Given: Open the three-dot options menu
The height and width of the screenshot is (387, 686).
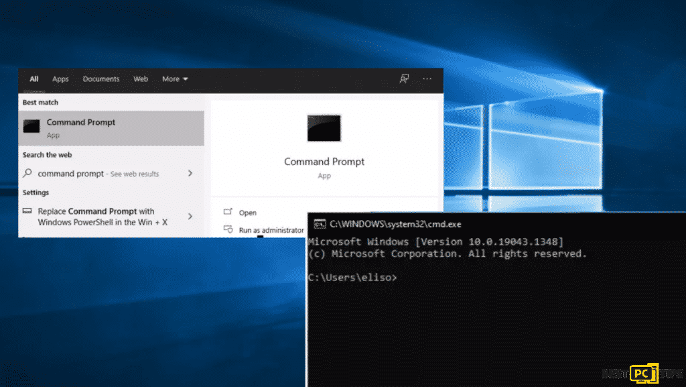Looking at the screenshot, I should coord(427,78).
